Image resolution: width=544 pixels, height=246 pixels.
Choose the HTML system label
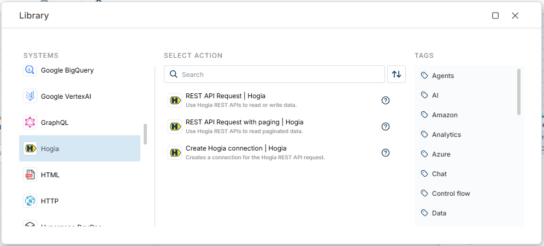[x=50, y=175]
